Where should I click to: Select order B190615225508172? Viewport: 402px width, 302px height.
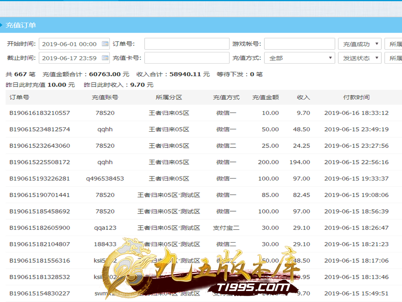tap(40, 162)
